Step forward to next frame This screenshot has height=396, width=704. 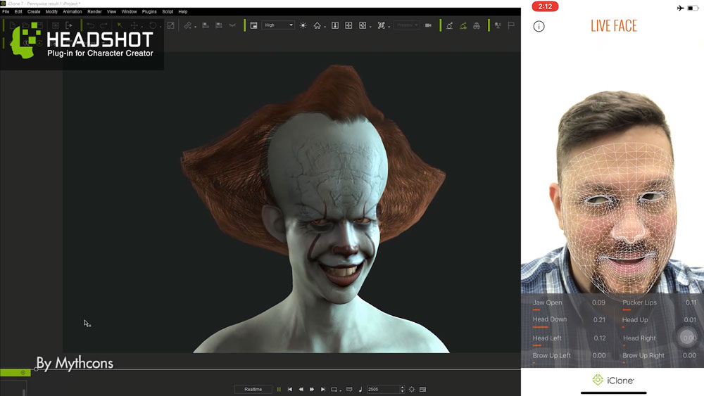click(x=312, y=389)
